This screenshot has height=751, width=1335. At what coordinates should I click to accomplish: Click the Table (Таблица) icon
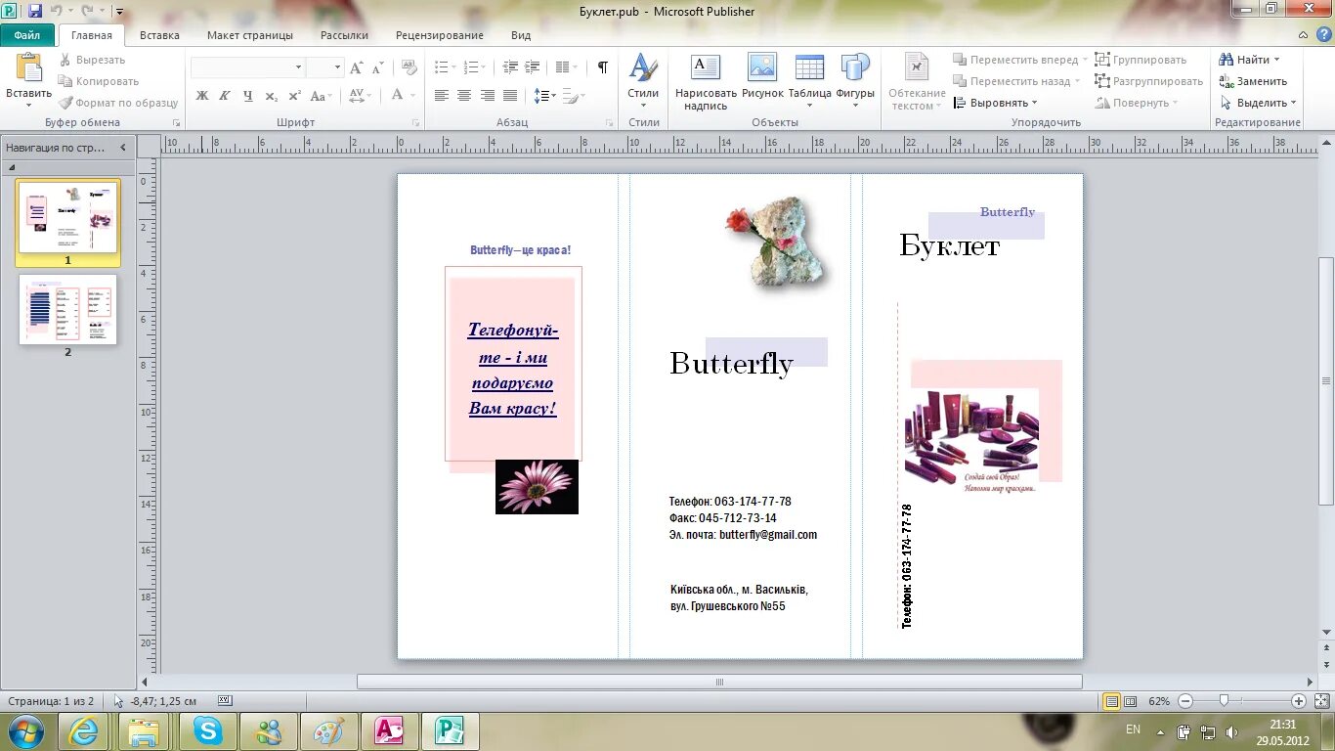tap(809, 66)
